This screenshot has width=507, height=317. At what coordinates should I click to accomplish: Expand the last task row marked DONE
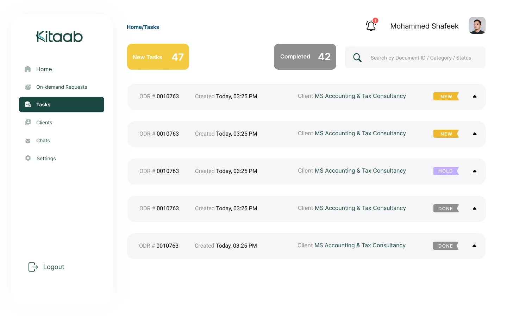pyautogui.click(x=474, y=246)
